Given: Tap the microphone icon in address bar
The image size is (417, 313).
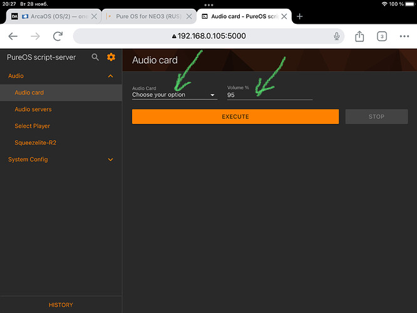Looking at the screenshot, I should (337, 36).
